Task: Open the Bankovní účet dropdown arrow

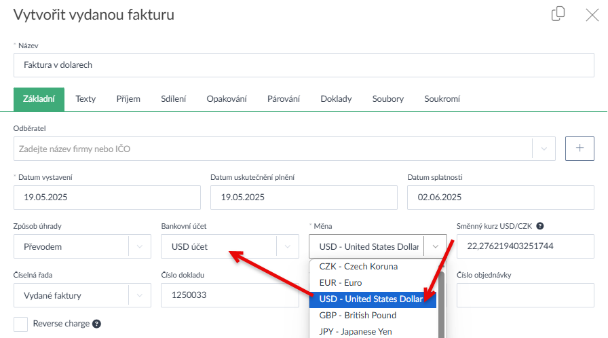Action: tap(287, 246)
